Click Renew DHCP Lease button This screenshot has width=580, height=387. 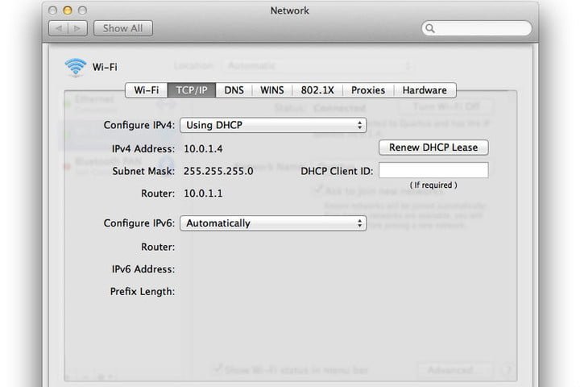[x=433, y=148]
